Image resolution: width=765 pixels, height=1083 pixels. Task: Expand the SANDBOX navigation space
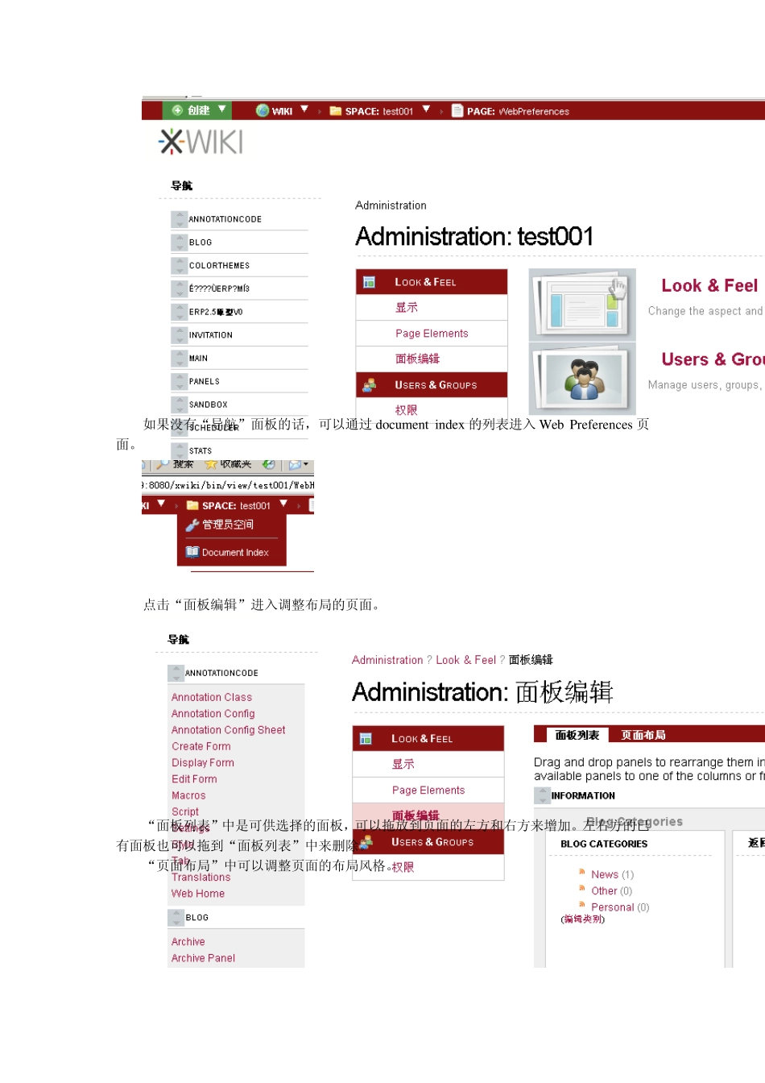[x=179, y=405]
